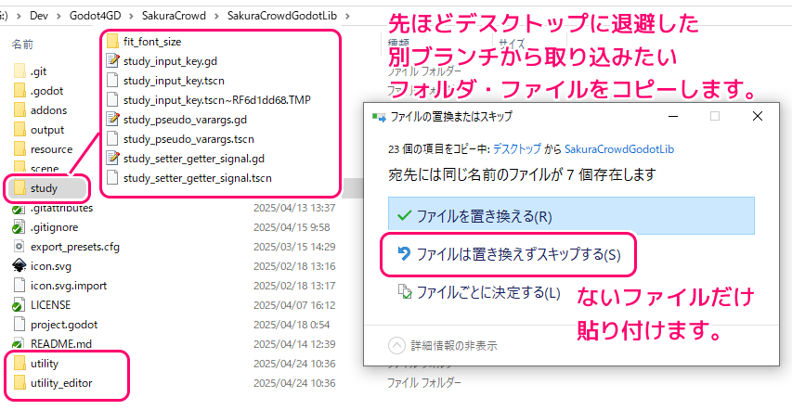This screenshot has height=410, width=792.
Task: Go to SakuraCrowdGodotLib in address bar
Action: tap(282, 16)
